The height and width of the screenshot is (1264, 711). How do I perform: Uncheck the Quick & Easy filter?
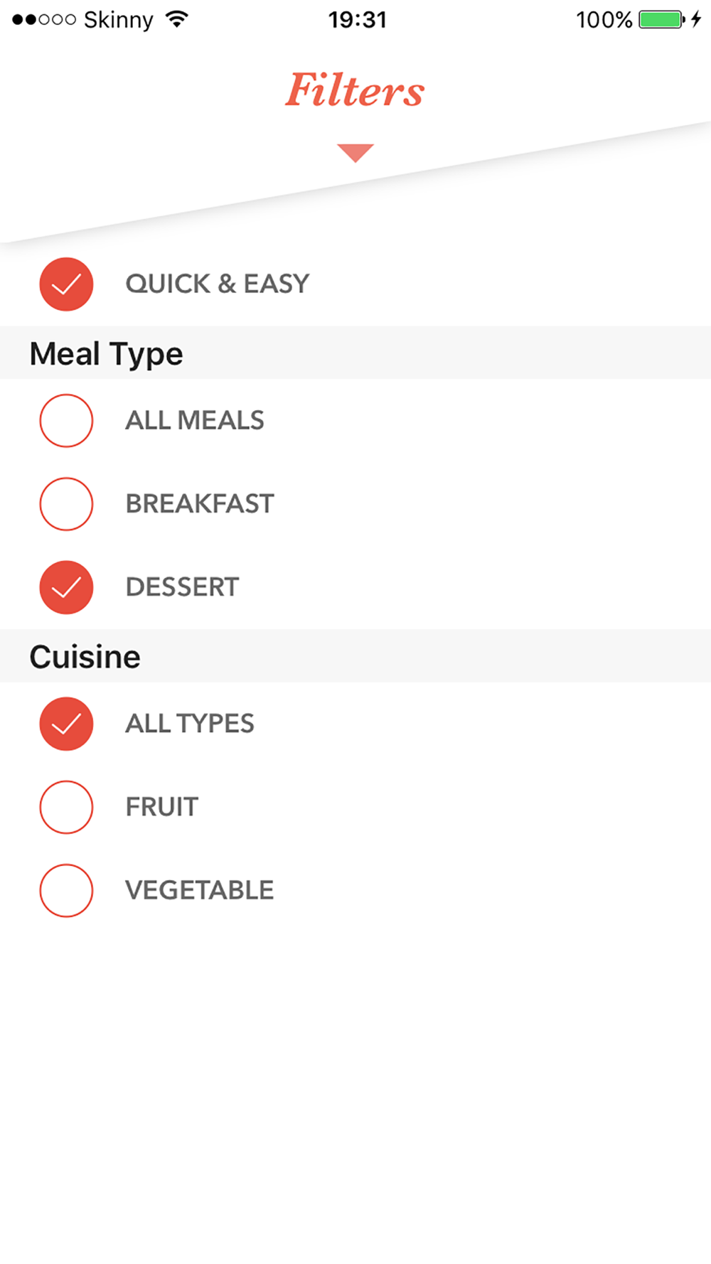[x=66, y=284]
